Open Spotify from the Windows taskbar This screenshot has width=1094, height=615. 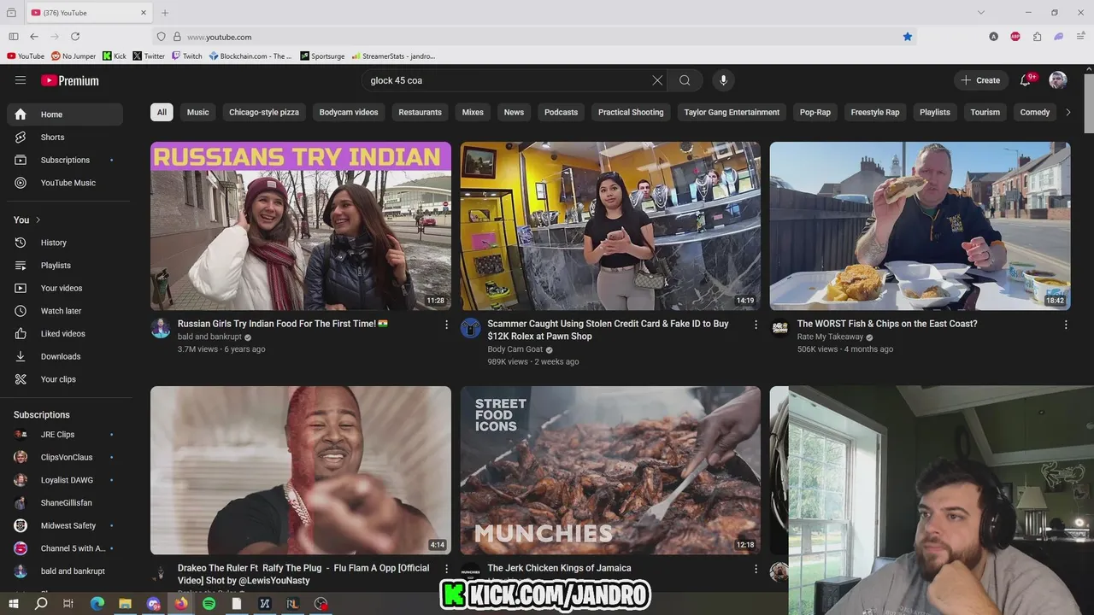click(209, 604)
